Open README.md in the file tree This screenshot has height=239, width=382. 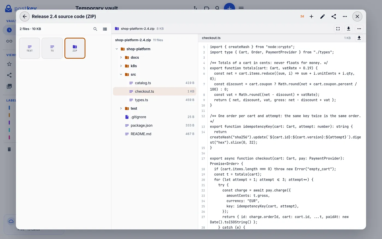pos(155,134)
